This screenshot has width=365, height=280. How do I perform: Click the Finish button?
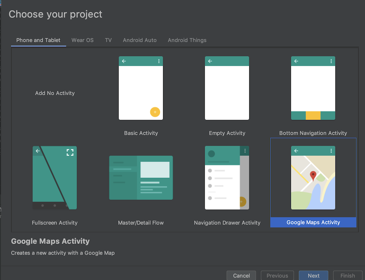[347, 276]
